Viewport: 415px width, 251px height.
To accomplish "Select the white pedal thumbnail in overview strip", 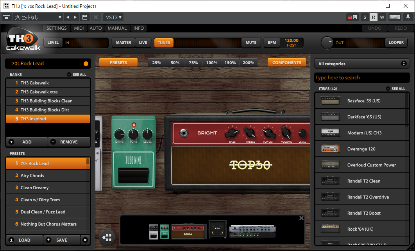I will coord(153,232).
